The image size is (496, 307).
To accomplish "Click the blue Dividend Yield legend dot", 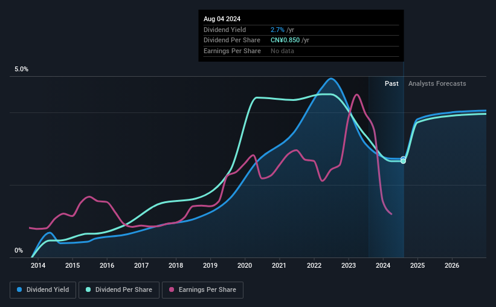I will click(19, 289).
